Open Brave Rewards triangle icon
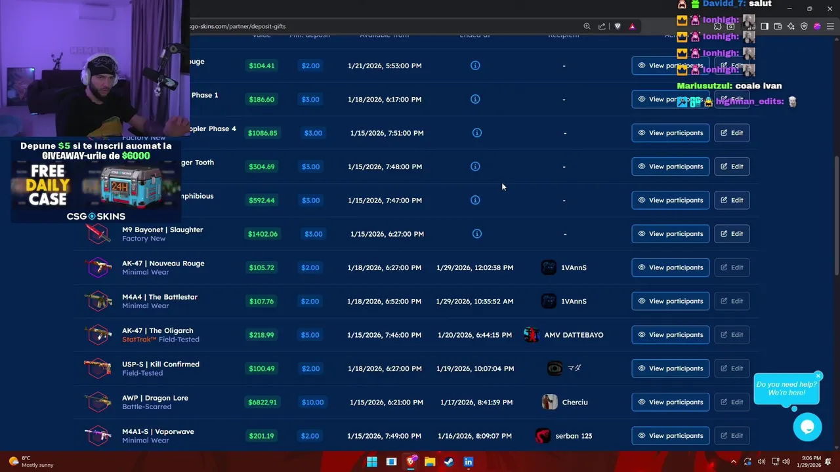 632,26
